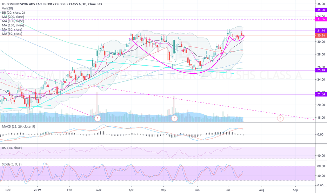Click the 36.00 price axis label

(x=321, y=4)
